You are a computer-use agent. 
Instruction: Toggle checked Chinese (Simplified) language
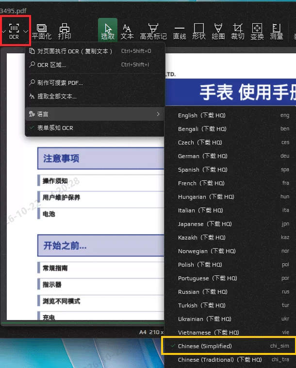(230, 346)
